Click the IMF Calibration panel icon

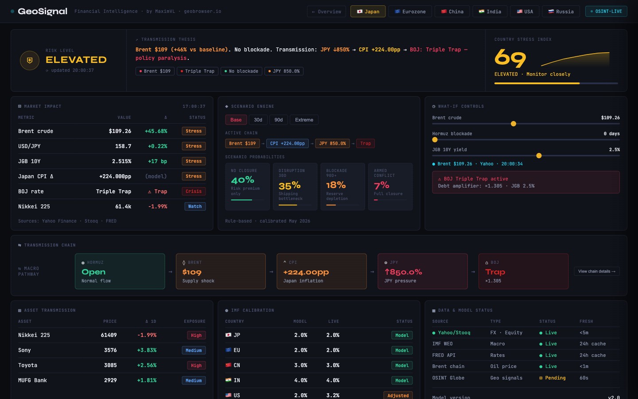pyautogui.click(x=227, y=310)
